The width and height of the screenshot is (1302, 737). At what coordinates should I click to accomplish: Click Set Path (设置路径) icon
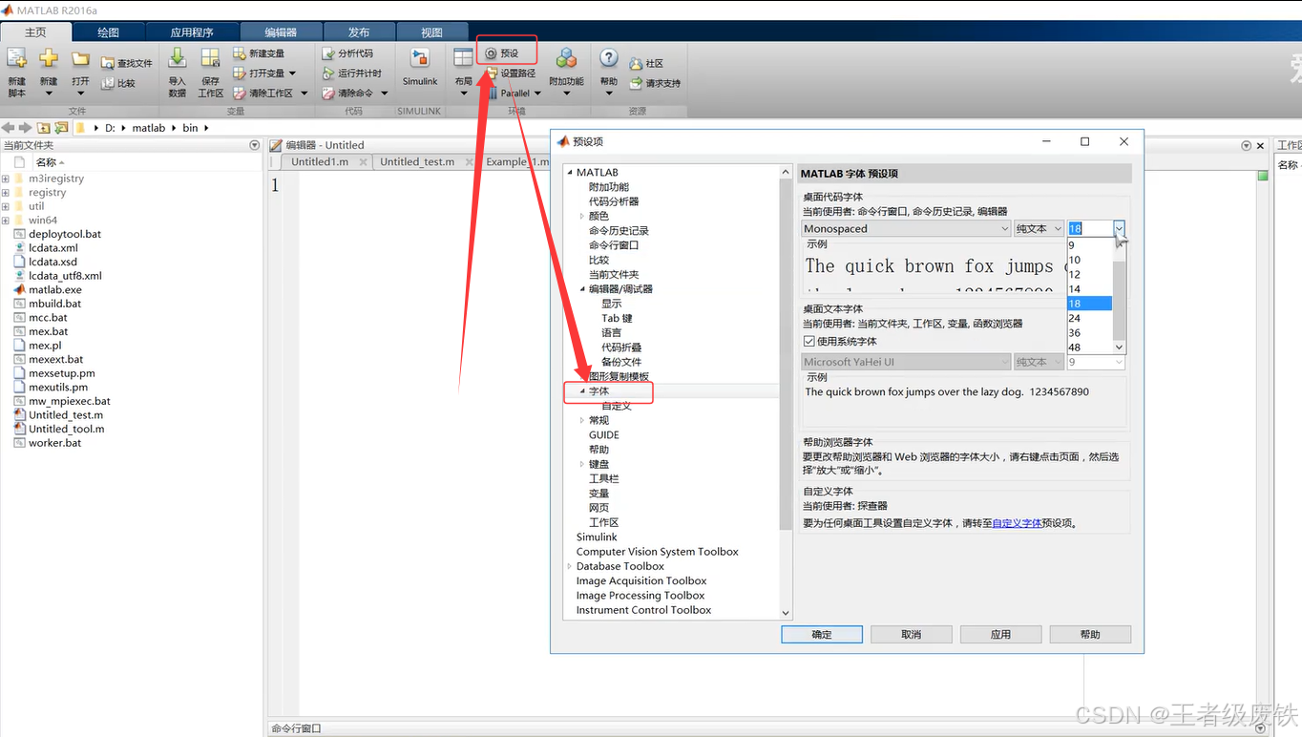(x=493, y=74)
